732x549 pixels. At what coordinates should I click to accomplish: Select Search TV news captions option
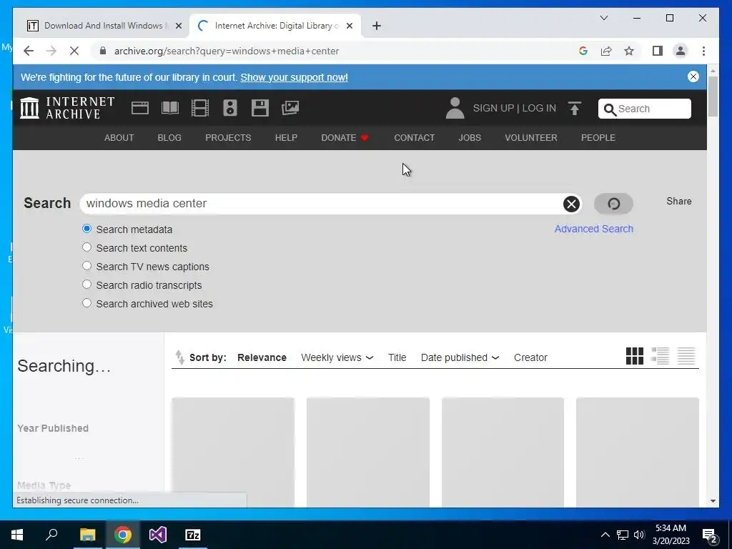(x=86, y=266)
